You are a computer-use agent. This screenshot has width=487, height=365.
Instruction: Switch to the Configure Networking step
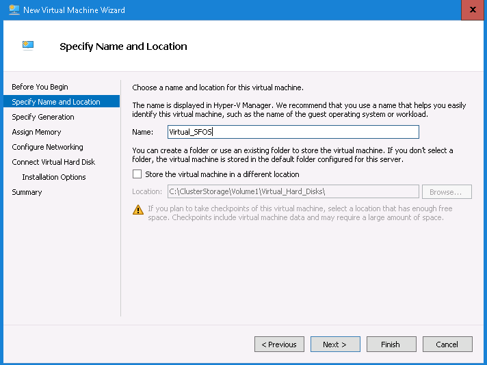tap(47, 147)
